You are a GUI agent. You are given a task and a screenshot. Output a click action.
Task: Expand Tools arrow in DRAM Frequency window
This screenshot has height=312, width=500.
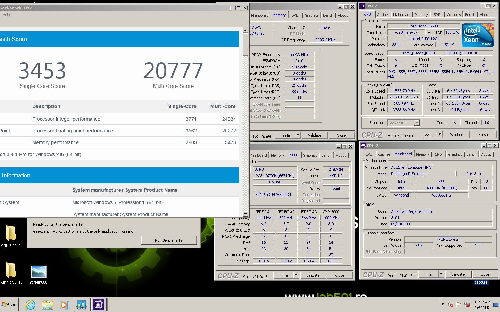[298, 135]
